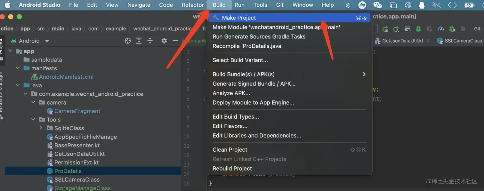Close the GetJsonDataUtil.kt tab

(429, 41)
